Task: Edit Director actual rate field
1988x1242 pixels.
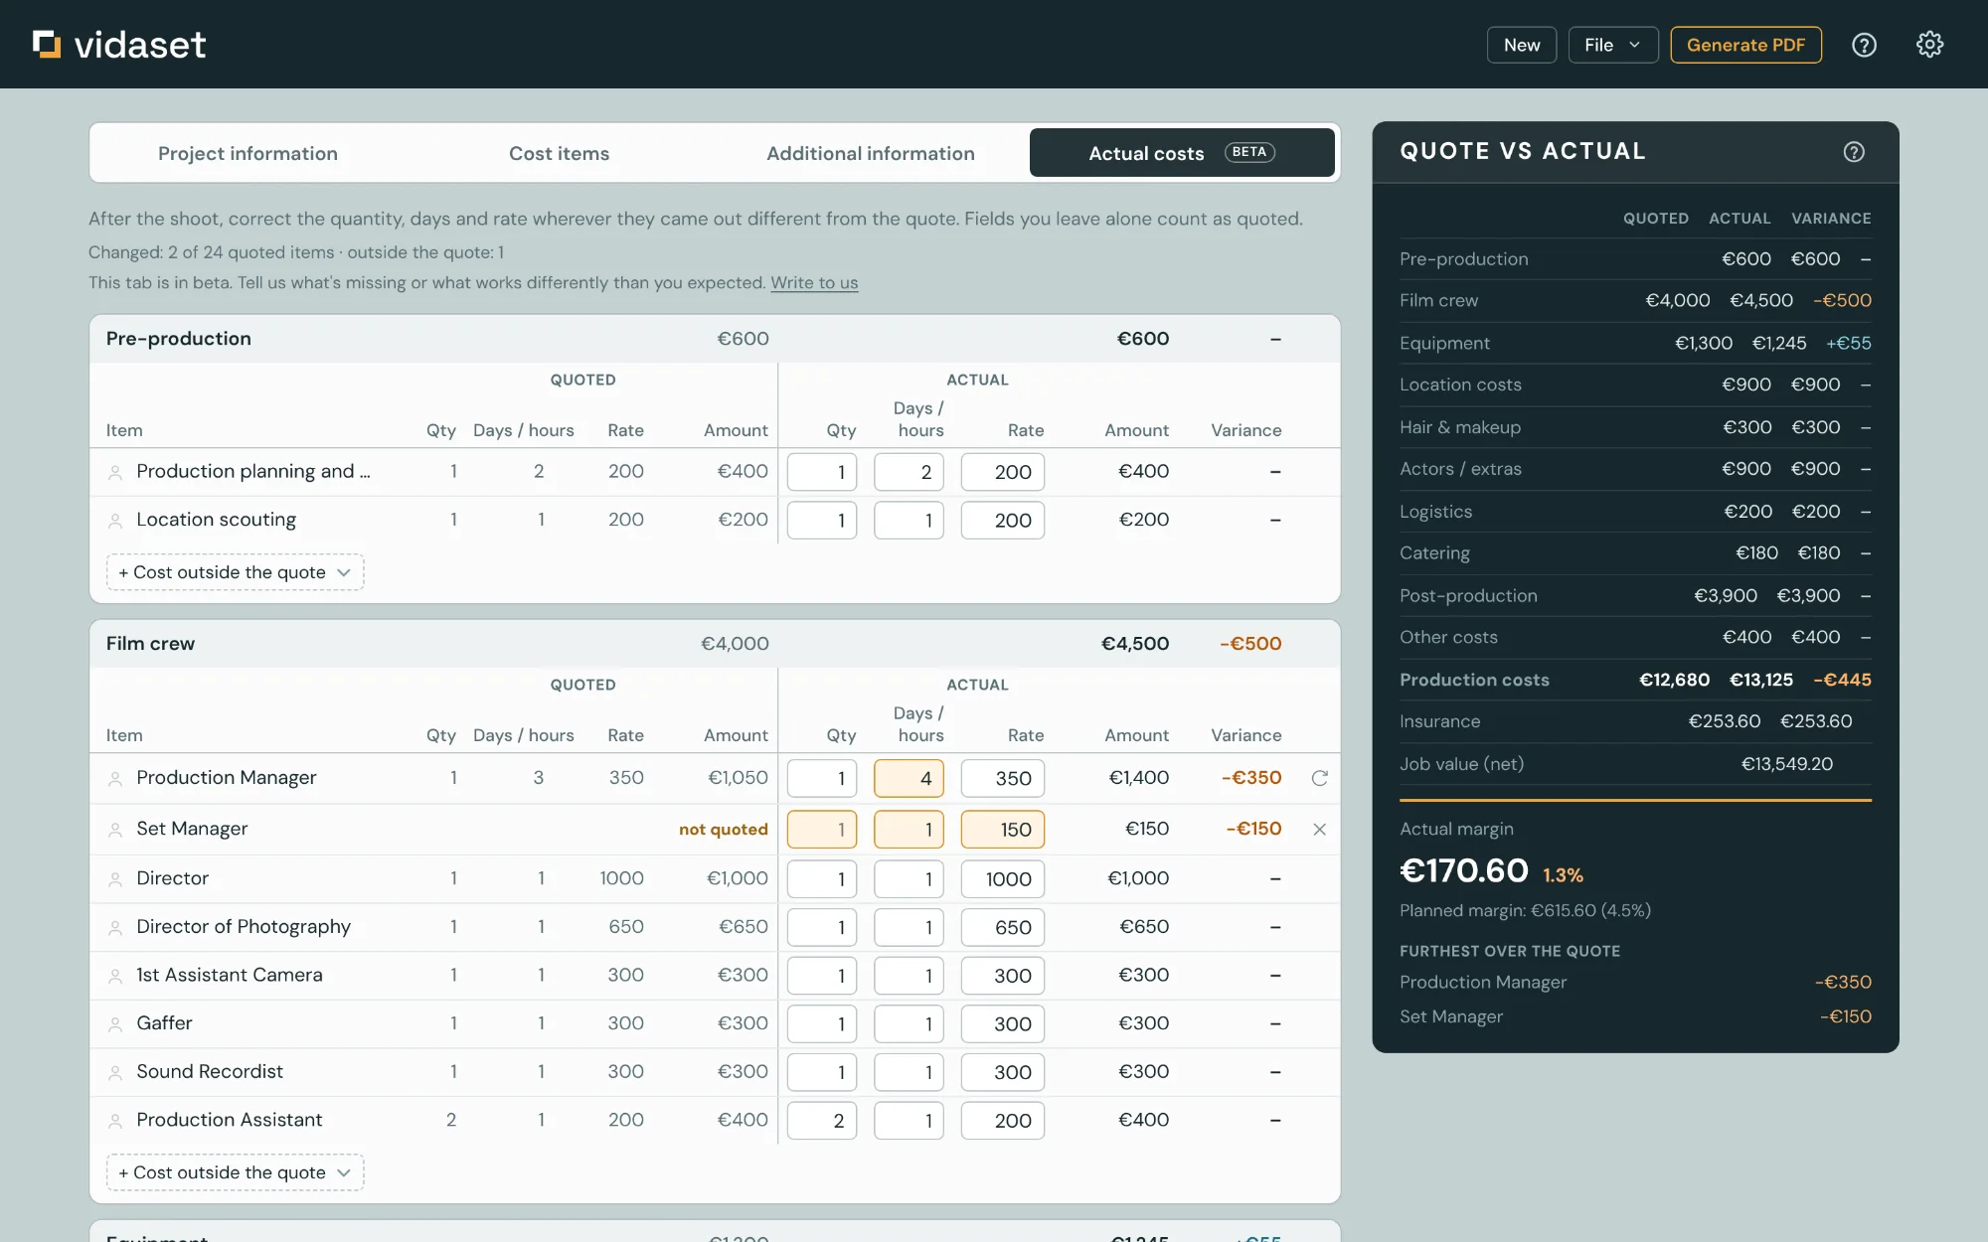Action: [1002, 878]
